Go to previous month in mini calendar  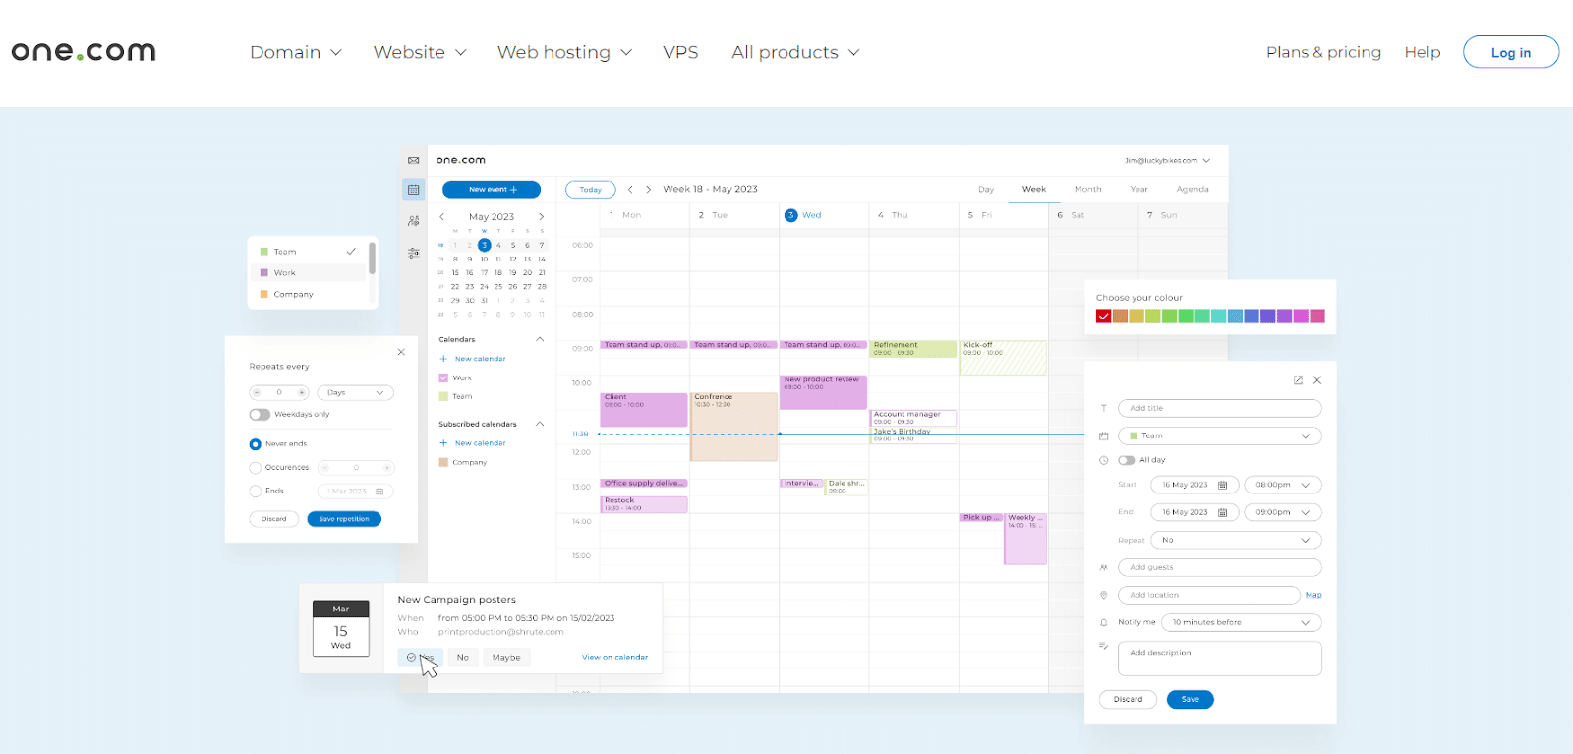pos(442,216)
